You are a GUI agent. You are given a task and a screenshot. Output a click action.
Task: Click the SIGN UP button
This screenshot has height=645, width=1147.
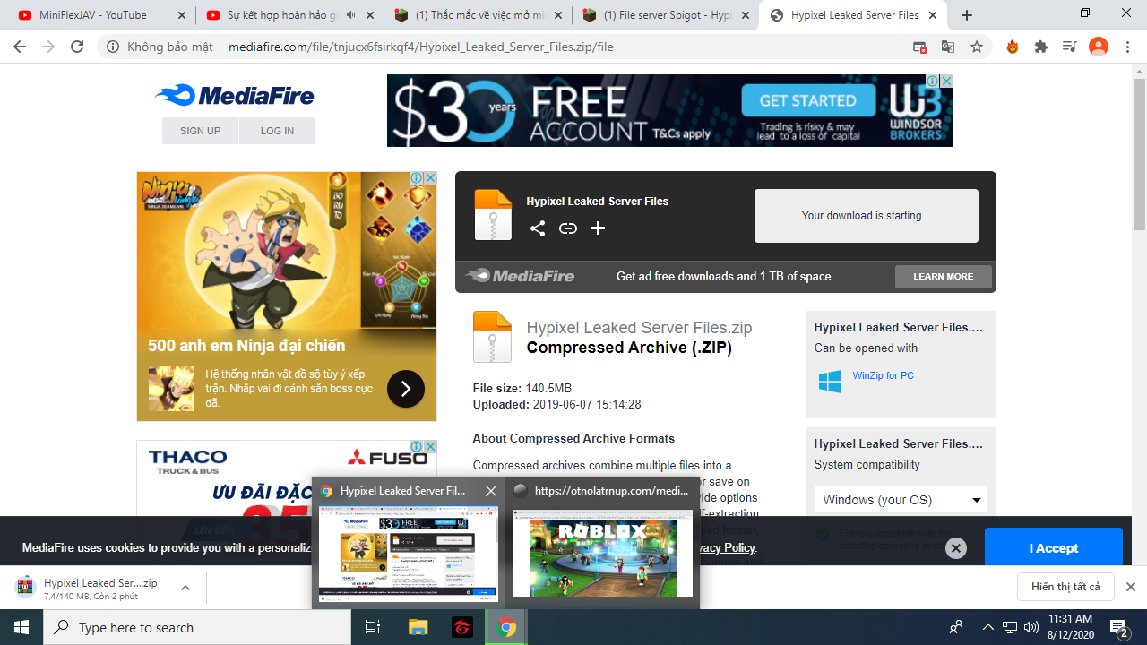[x=200, y=131]
